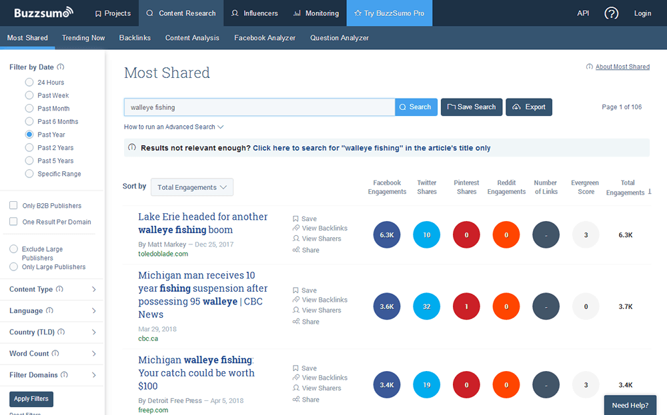The height and width of the screenshot is (415, 667).
Task: Click Apply Filters button
Action: point(31,399)
